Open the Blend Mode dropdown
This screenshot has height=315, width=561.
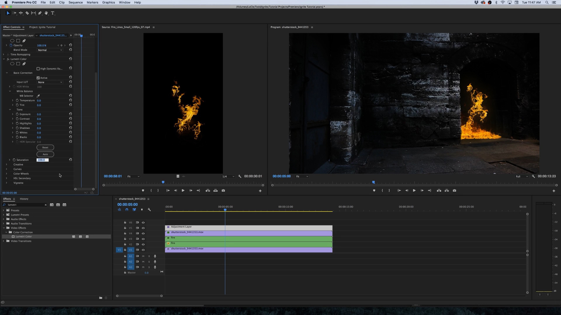(x=50, y=50)
